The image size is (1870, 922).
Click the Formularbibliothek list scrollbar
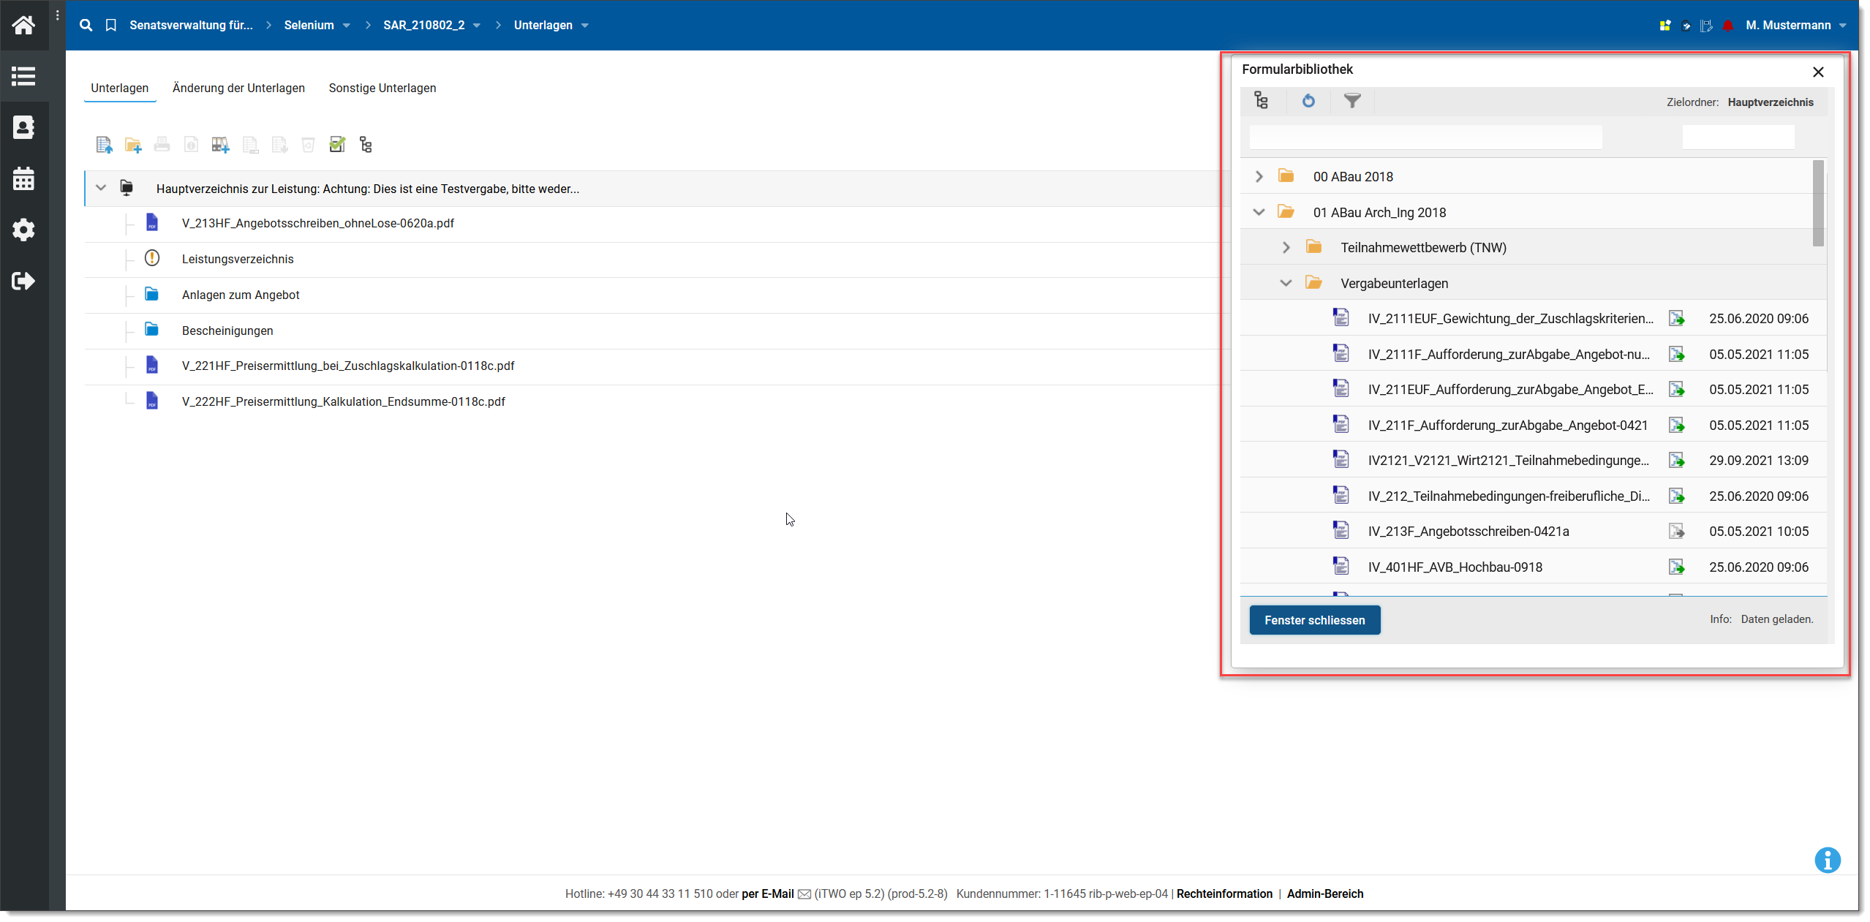point(1818,203)
